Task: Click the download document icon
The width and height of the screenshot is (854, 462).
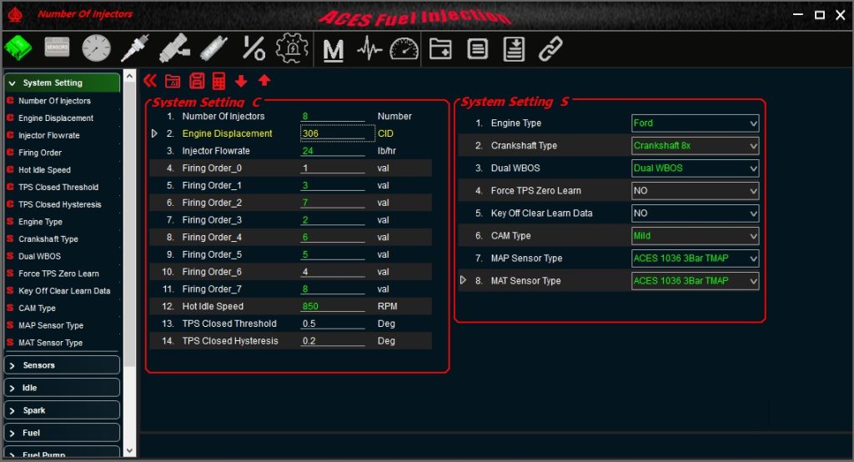Action: coord(514,48)
